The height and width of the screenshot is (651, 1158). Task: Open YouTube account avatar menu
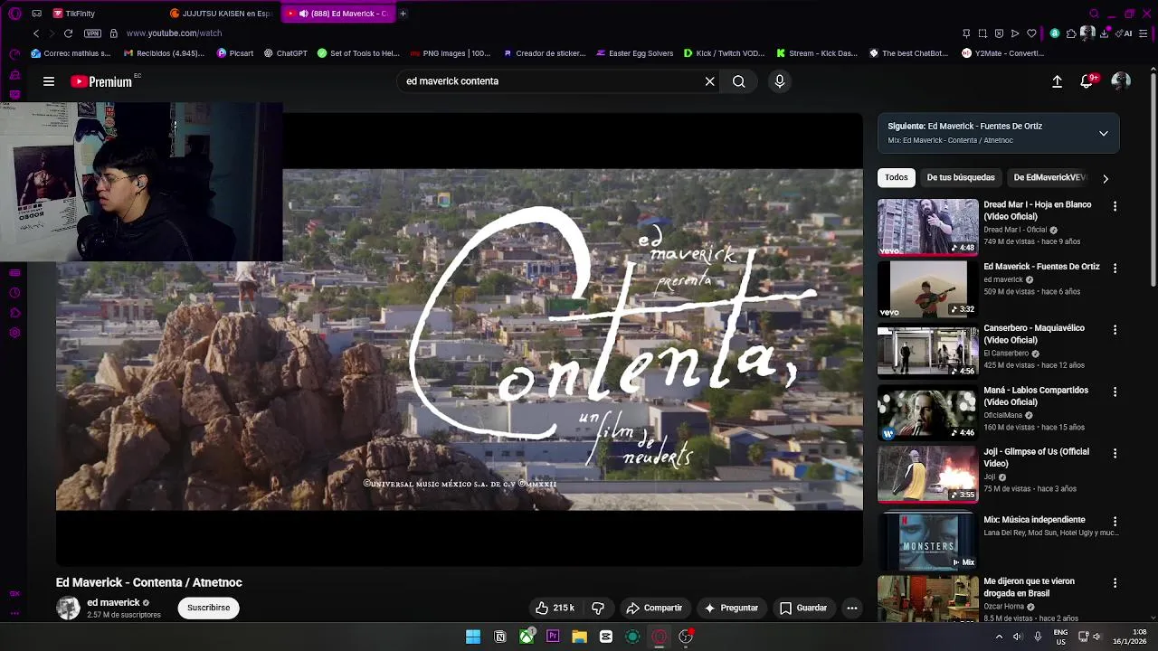(1121, 81)
